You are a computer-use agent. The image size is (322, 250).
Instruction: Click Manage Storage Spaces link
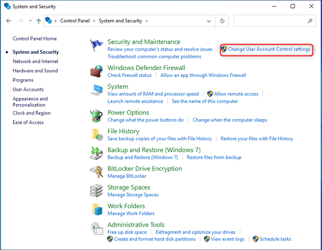pos(133,194)
